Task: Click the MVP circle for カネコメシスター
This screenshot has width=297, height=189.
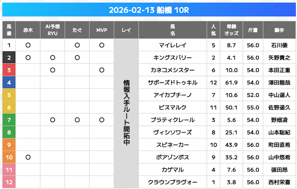Action: [102, 70]
